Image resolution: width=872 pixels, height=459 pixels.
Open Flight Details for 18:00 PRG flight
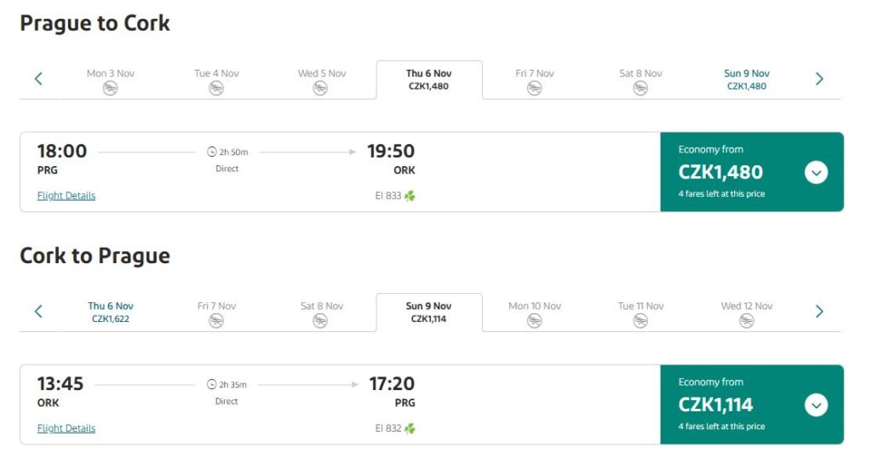(x=66, y=196)
